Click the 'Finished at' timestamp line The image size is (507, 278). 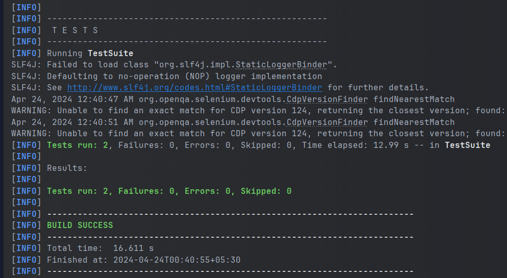pyautogui.click(x=143, y=260)
